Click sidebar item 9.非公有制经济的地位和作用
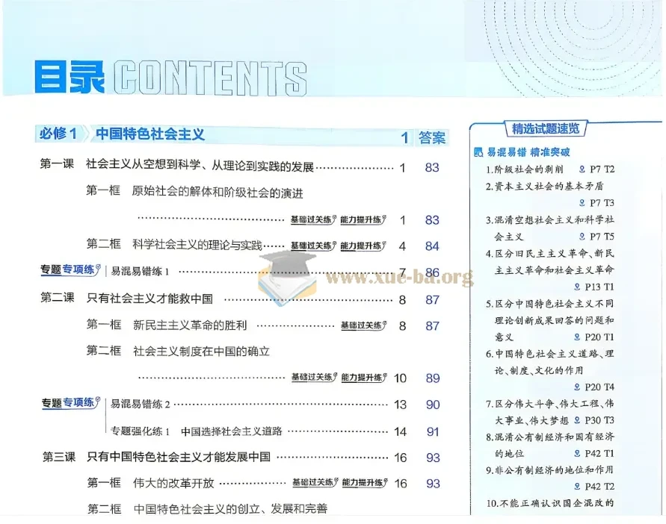666x524 pixels. point(549,470)
